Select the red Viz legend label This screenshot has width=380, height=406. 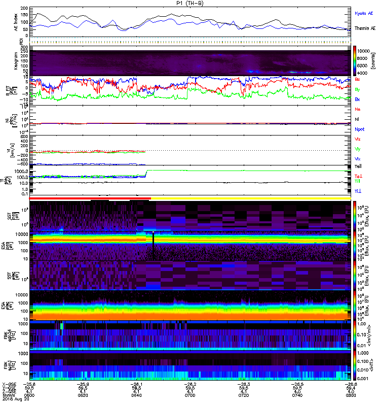357,139
